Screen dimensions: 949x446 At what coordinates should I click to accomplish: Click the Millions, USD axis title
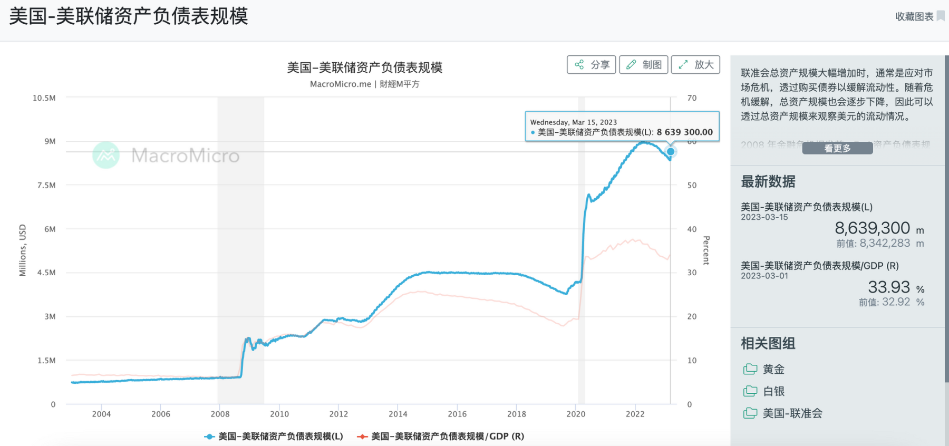point(23,250)
